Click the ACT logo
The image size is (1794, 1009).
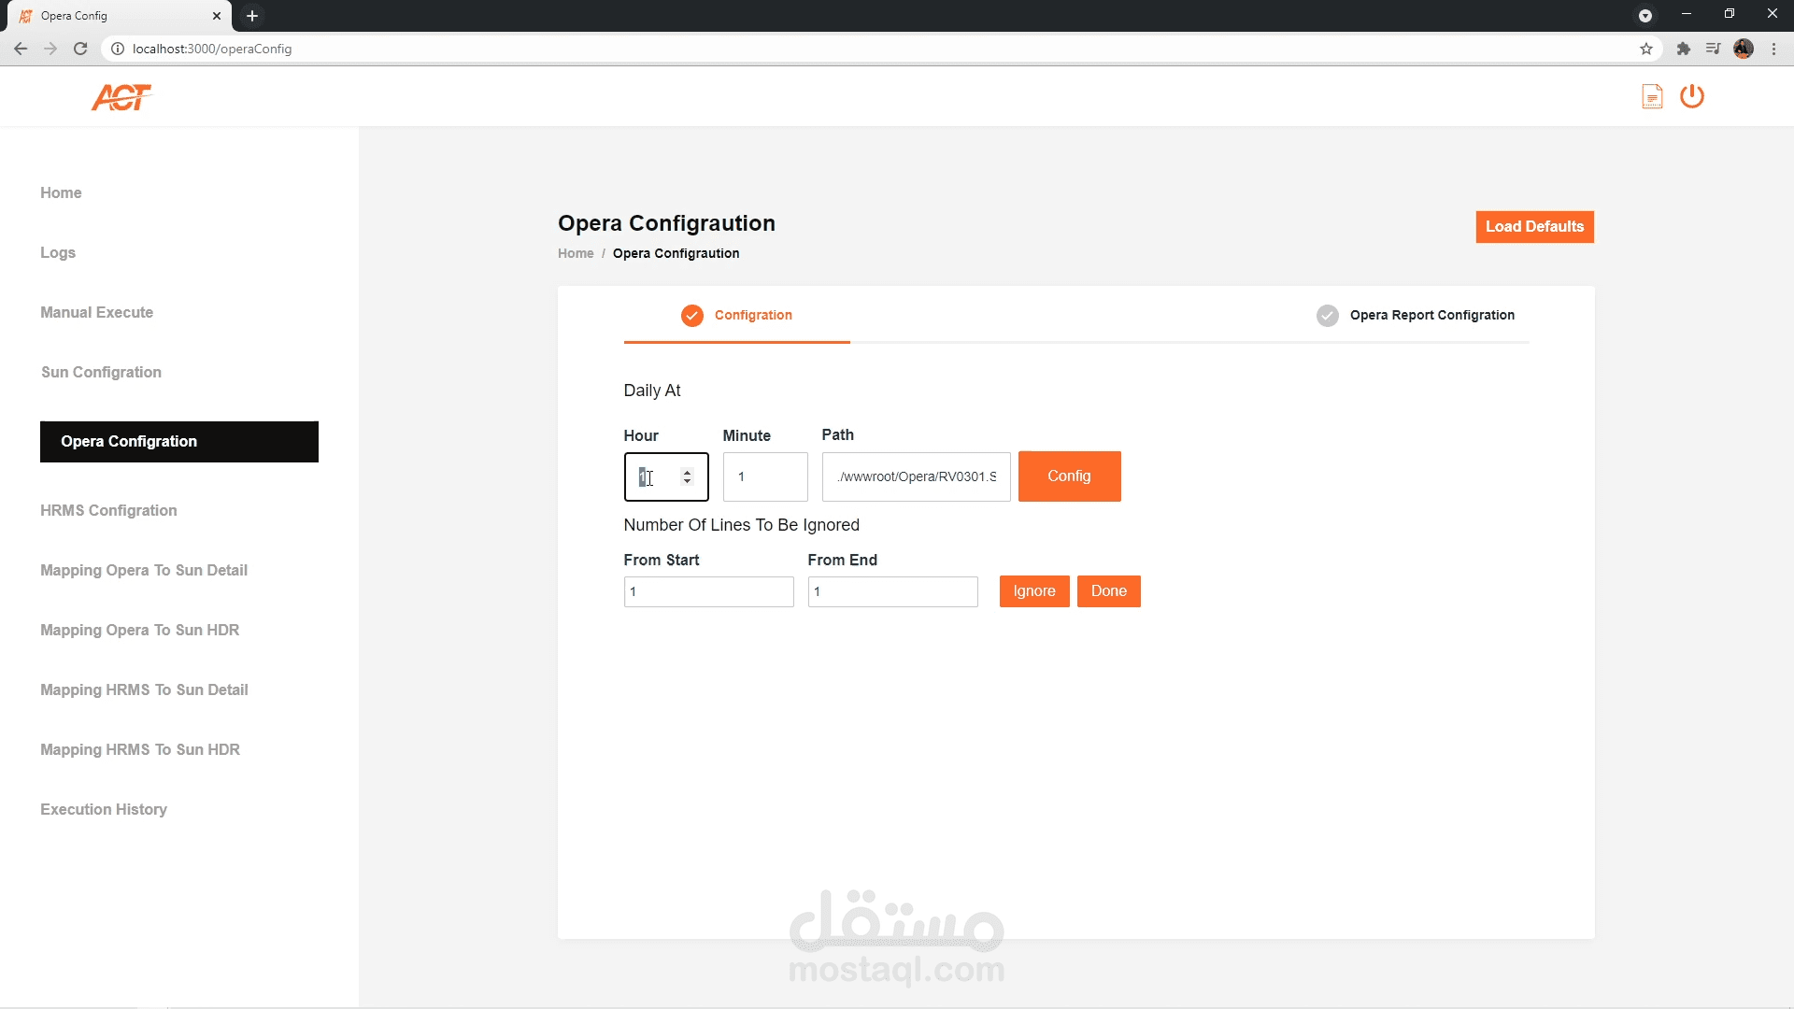point(121,97)
